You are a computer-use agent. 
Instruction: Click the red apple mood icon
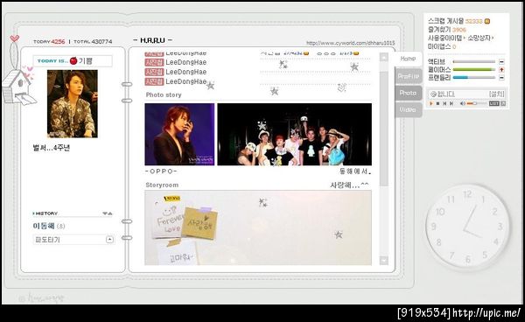pos(73,60)
